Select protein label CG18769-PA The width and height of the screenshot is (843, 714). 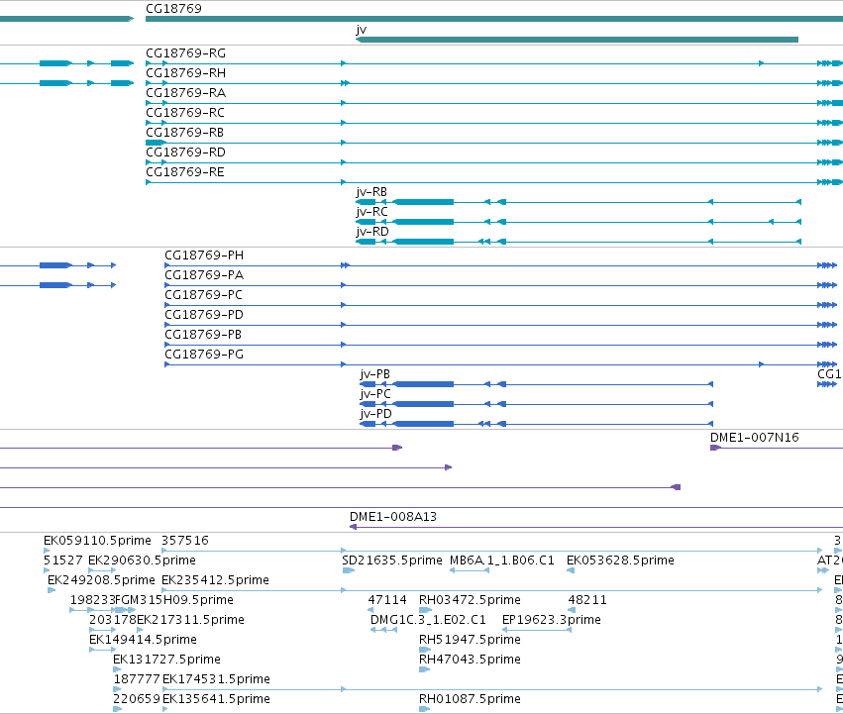tap(204, 275)
